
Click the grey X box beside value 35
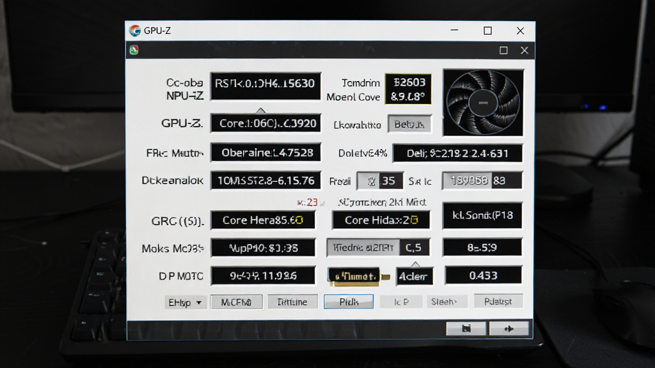(x=370, y=181)
